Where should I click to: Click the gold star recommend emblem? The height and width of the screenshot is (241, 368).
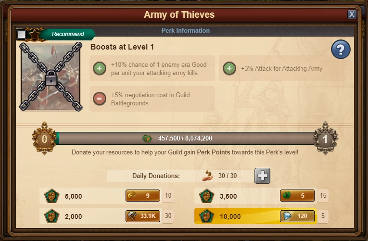pyautogui.click(x=35, y=34)
